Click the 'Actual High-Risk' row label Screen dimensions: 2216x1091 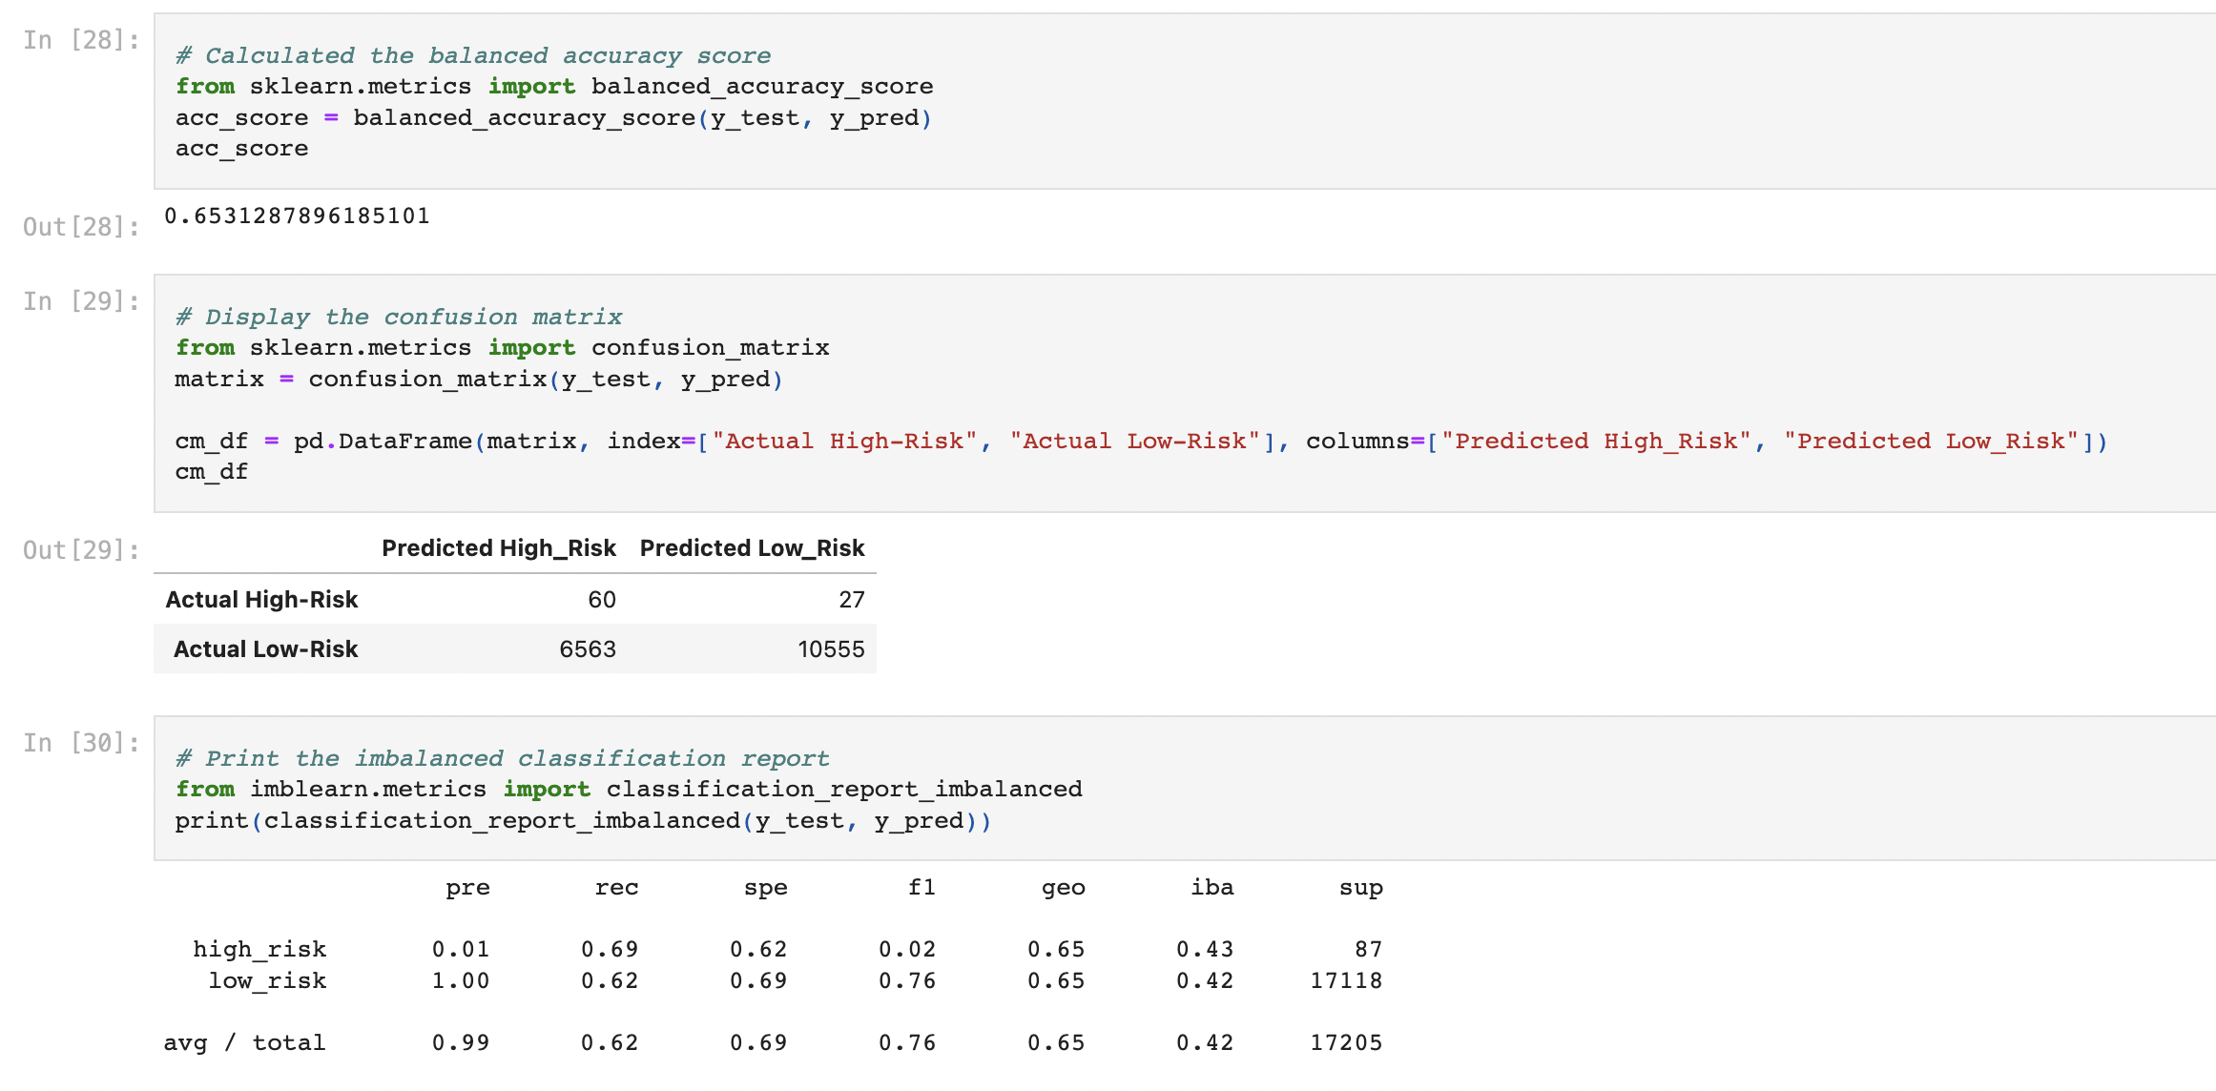coord(261,600)
